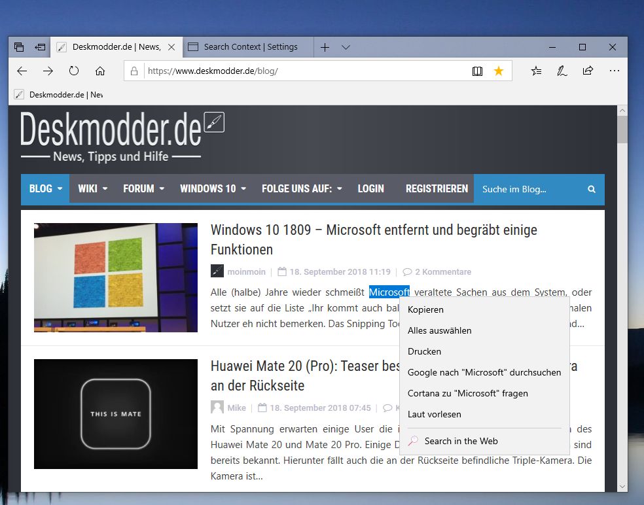Open the REGISTRIEREN link
644x505 pixels.
click(437, 189)
